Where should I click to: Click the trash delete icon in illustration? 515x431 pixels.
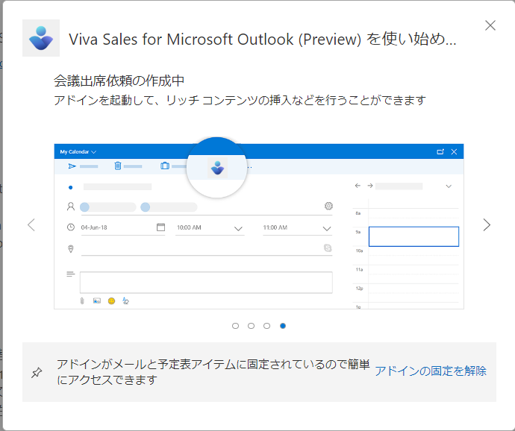118,166
